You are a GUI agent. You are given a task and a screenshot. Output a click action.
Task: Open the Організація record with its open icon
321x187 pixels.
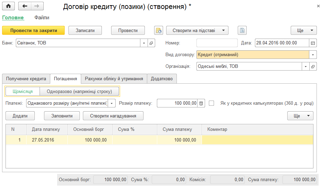313,66
